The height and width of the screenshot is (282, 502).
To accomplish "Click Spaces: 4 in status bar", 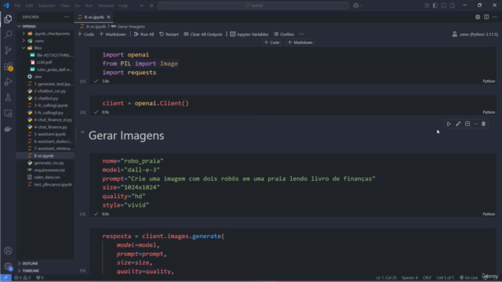I will coord(409,277).
